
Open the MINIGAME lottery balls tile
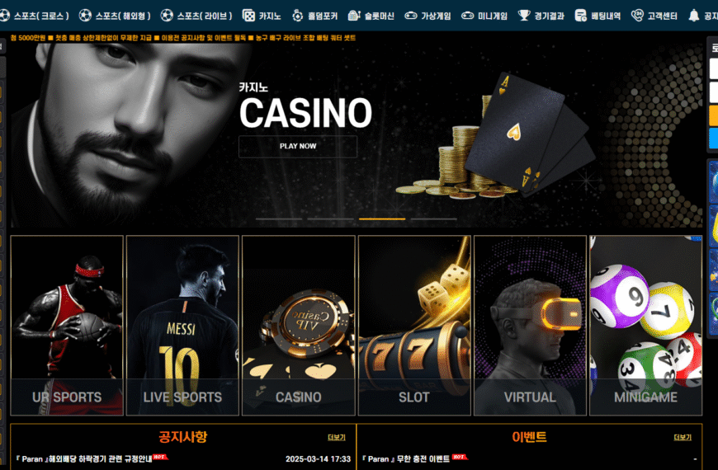pos(645,326)
